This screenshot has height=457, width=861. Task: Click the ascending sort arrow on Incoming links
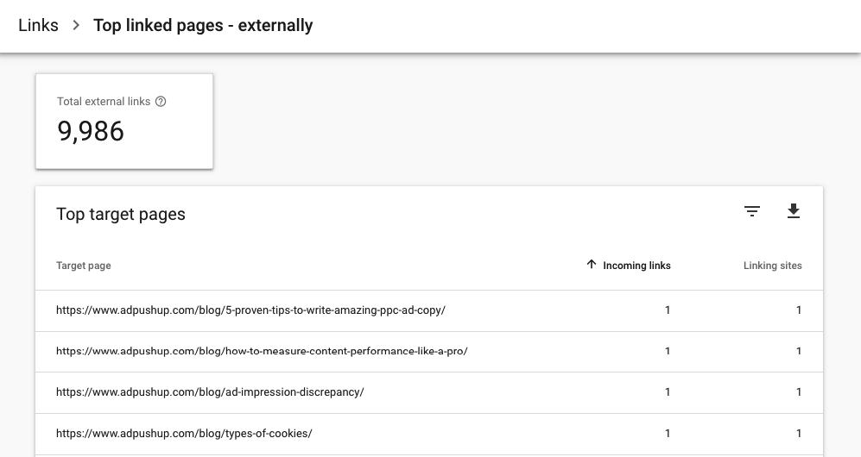tap(592, 265)
